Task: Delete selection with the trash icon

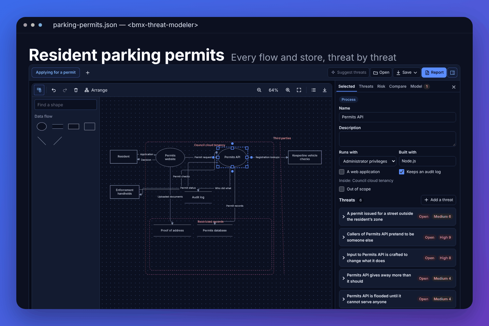Action: tap(76, 90)
